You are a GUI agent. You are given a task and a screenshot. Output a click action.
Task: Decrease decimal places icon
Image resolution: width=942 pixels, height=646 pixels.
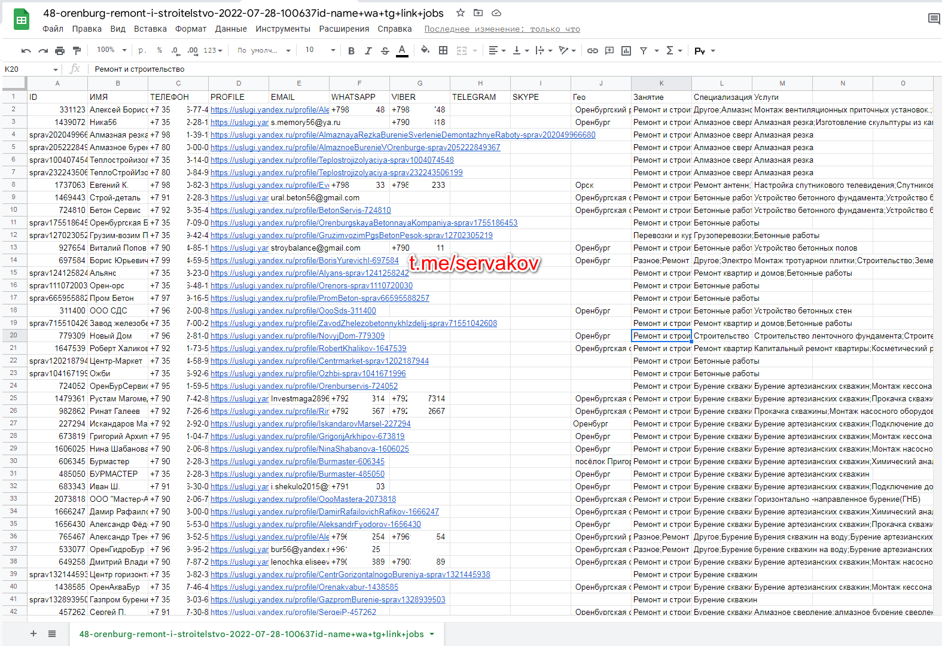coord(175,50)
